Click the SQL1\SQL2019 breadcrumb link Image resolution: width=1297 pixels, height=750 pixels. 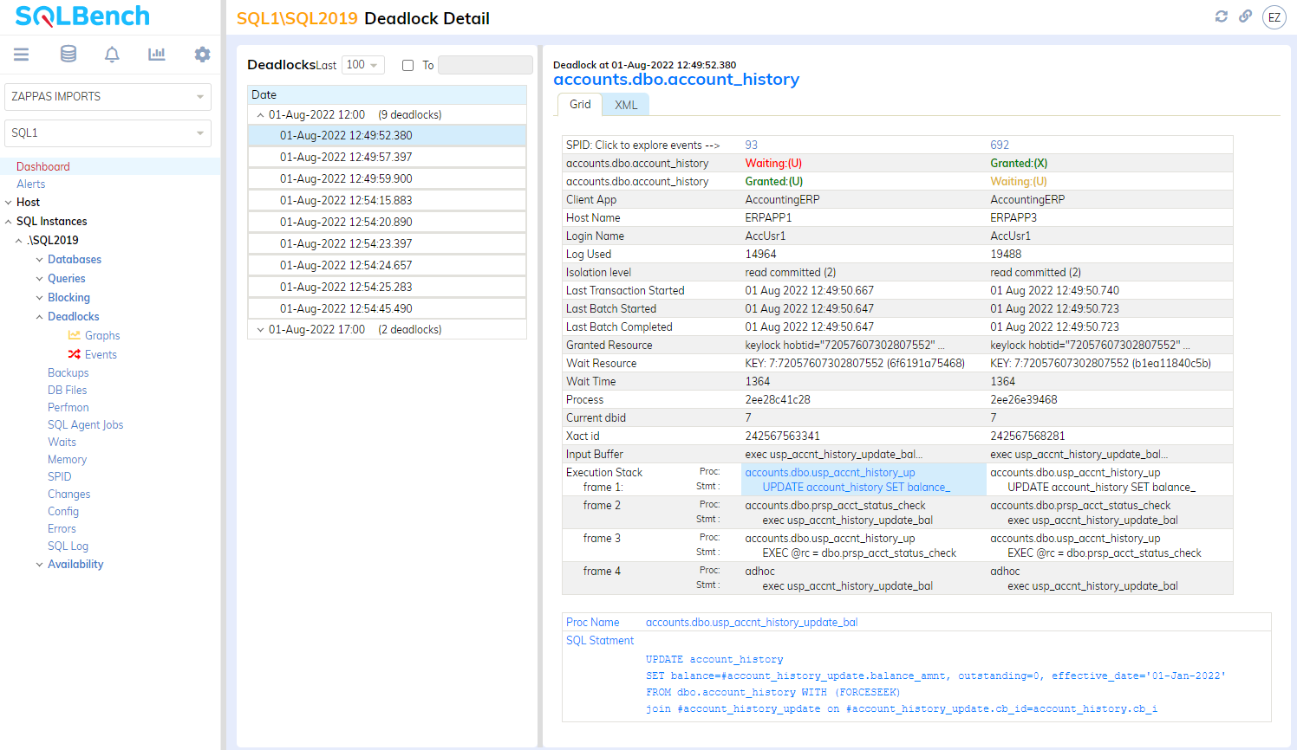click(297, 18)
